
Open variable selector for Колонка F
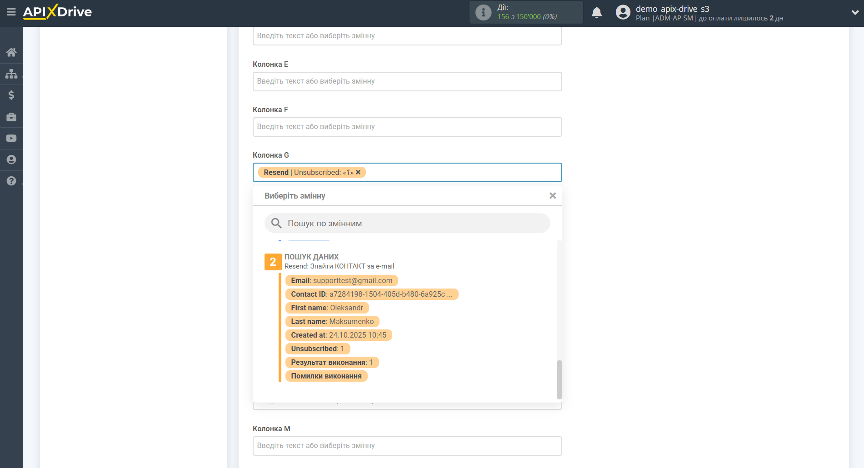click(407, 127)
